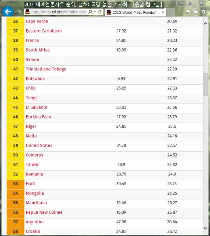
Task: Refresh the page with reload icon
Action: click(100, 12)
